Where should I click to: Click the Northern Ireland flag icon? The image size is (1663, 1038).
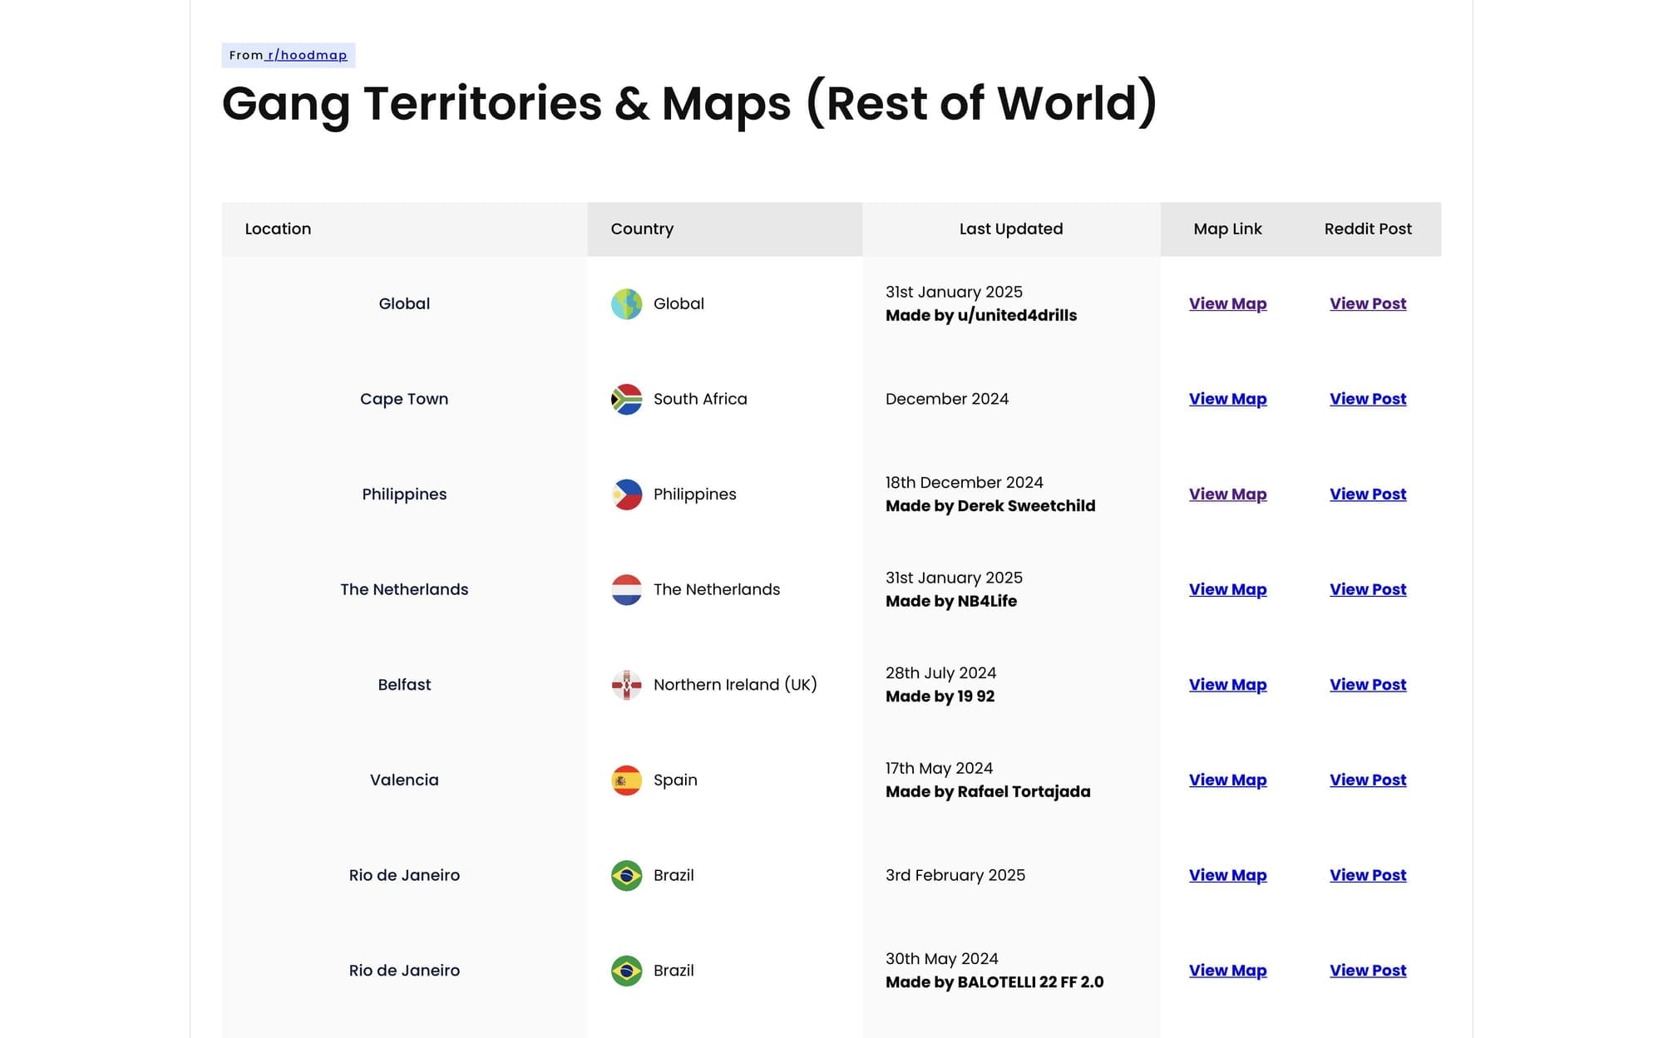coord(626,685)
